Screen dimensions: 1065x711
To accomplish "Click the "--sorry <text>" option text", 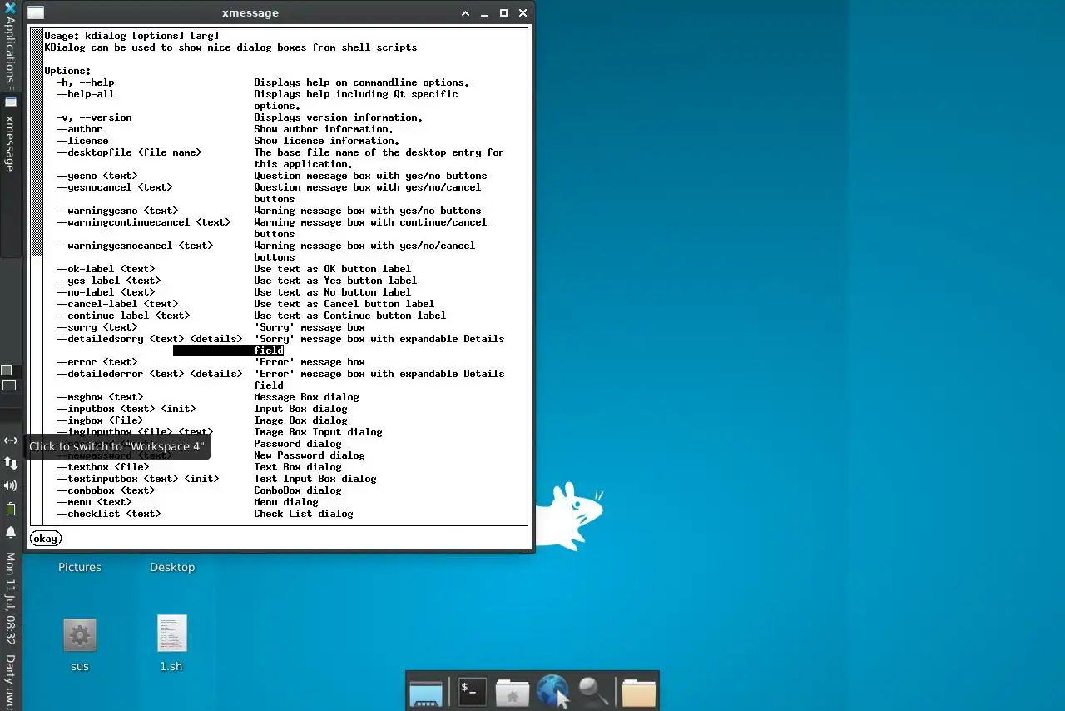I will [x=97, y=327].
